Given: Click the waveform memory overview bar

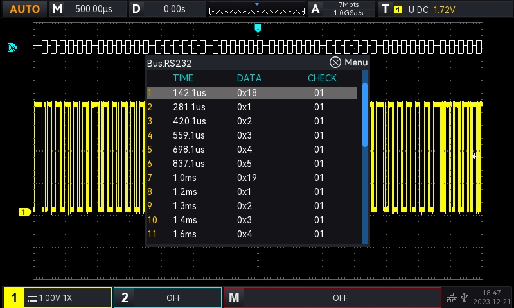Looking at the screenshot, I should point(257,10).
